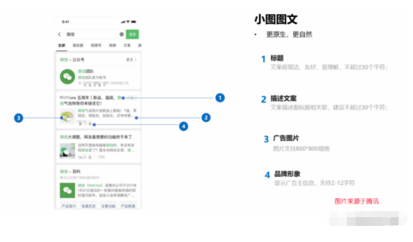The image size is (413, 242).
Task: Tap the back arrow beside the search box
Action: click(x=59, y=34)
